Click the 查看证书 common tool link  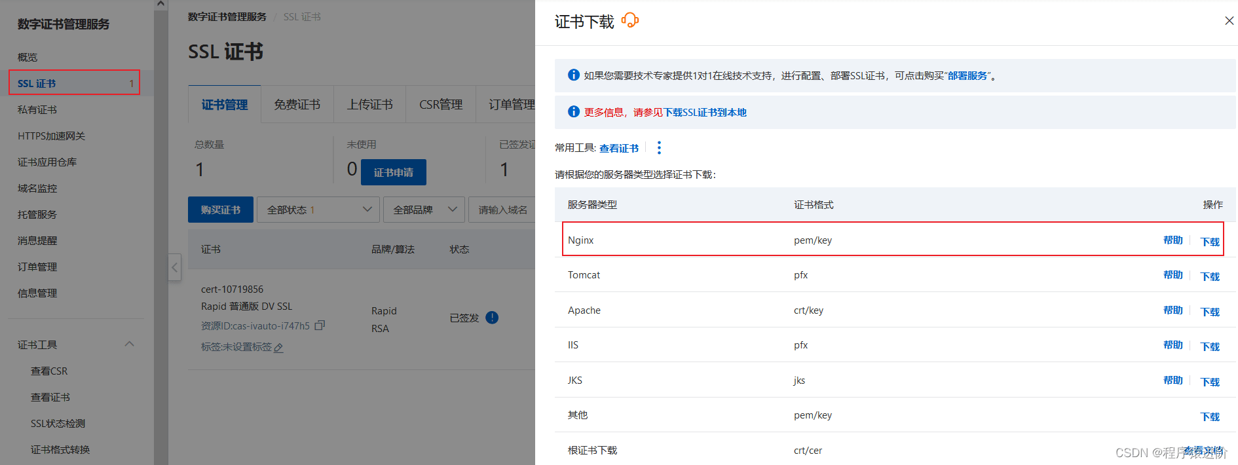tap(618, 149)
